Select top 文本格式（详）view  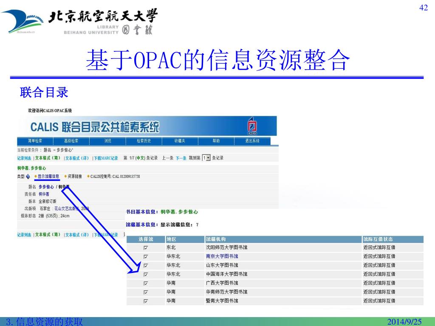(77, 158)
